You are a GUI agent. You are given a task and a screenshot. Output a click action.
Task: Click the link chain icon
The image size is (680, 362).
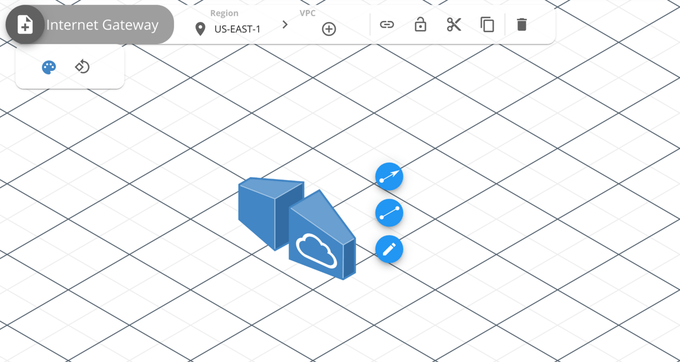coord(387,24)
